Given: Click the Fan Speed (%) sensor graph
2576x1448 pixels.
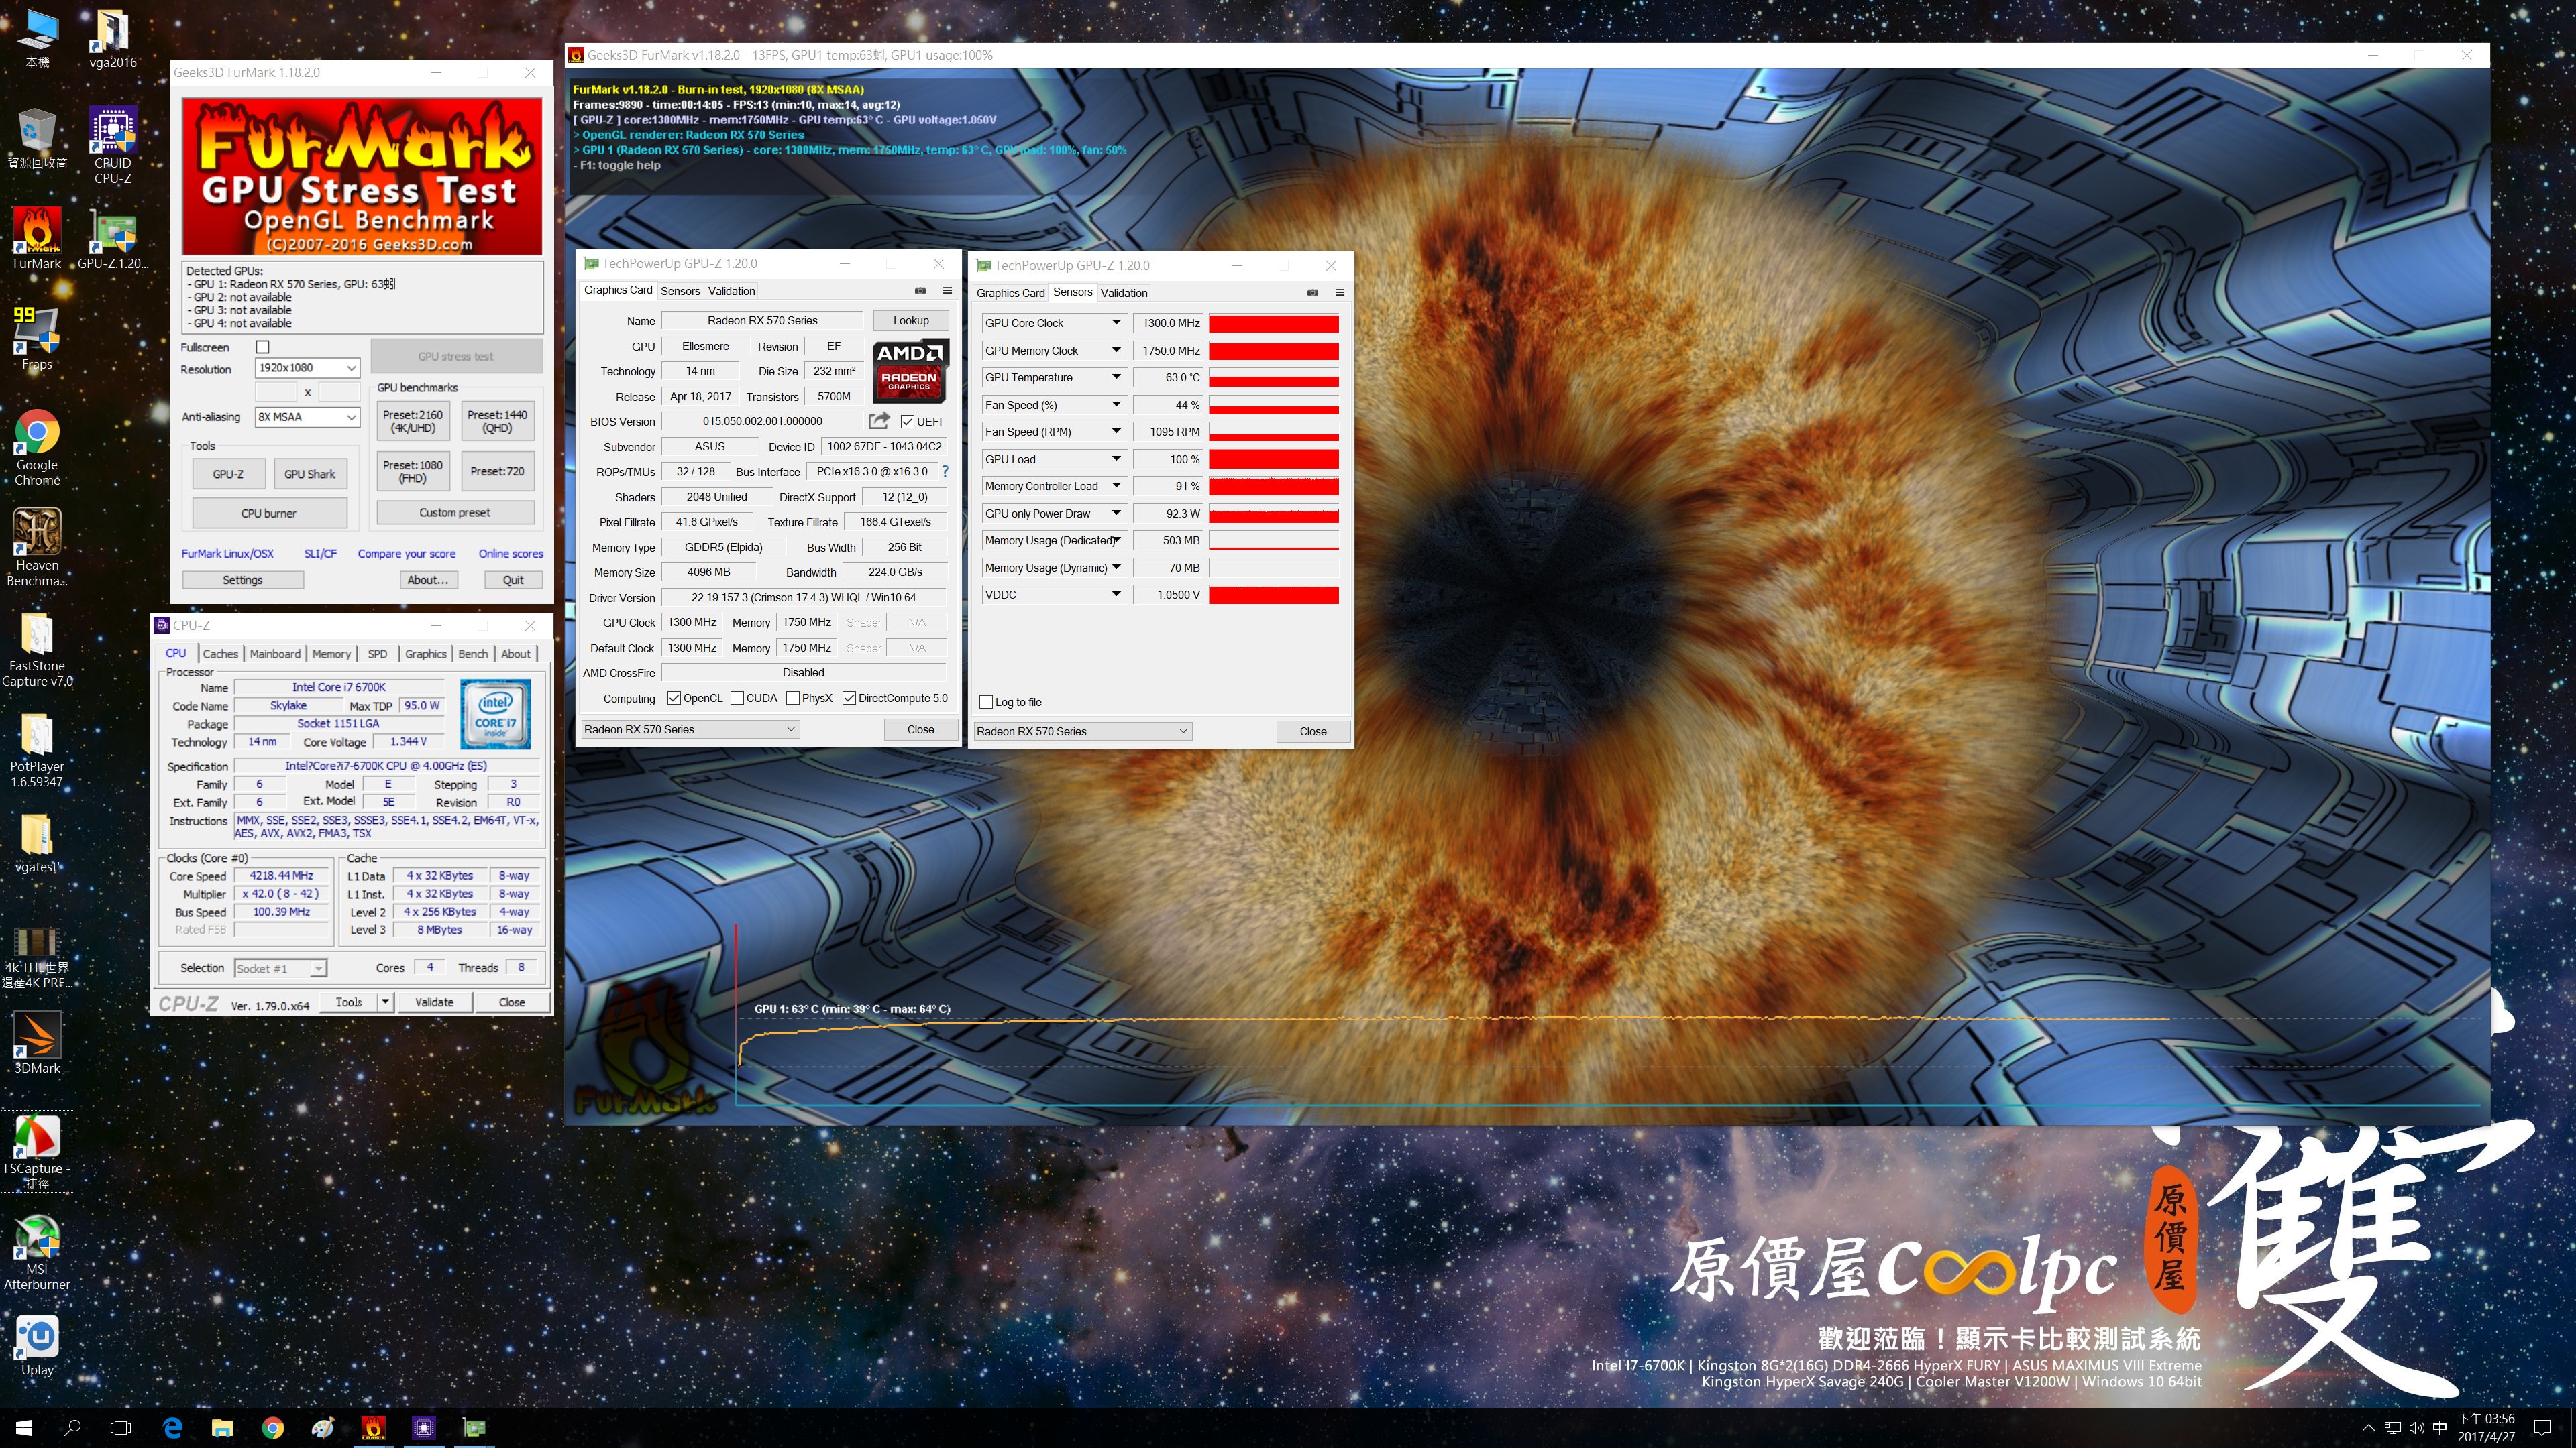Looking at the screenshot, I should point(1273,405).
